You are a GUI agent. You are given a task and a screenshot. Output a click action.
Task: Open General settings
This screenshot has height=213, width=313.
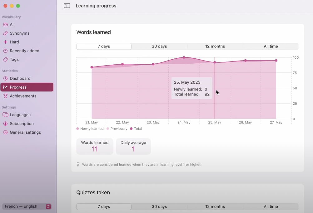[25, 132]
